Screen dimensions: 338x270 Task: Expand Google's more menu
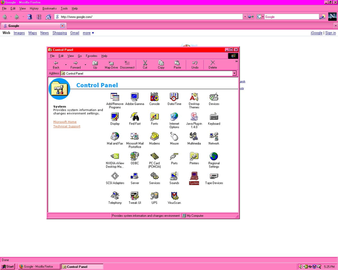tap(88, 33)
